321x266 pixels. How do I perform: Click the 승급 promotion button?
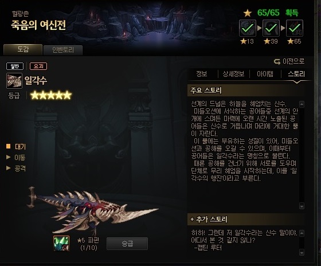point(127,244)
